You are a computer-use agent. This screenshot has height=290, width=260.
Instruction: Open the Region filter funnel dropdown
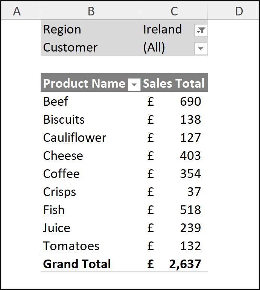(201, 31)
